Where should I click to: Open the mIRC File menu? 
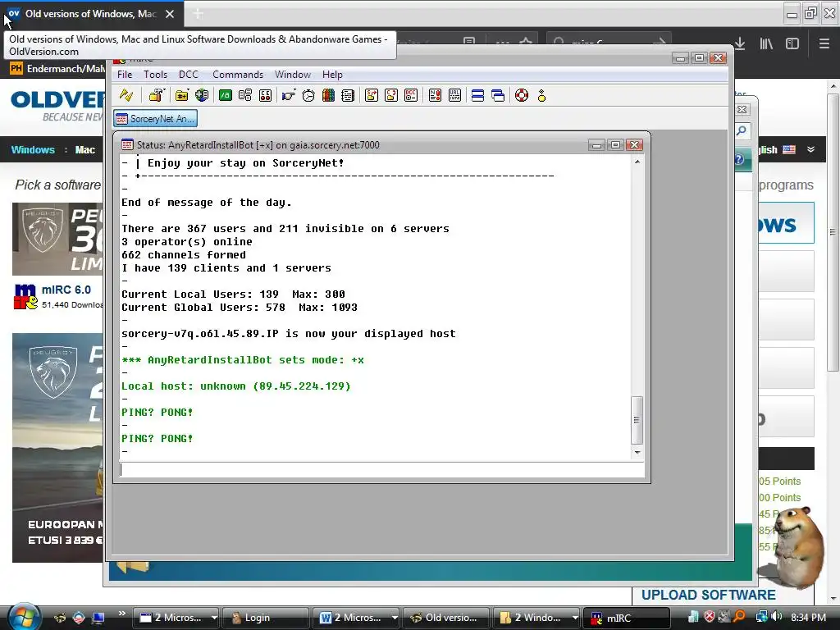(x=125, y=75)
